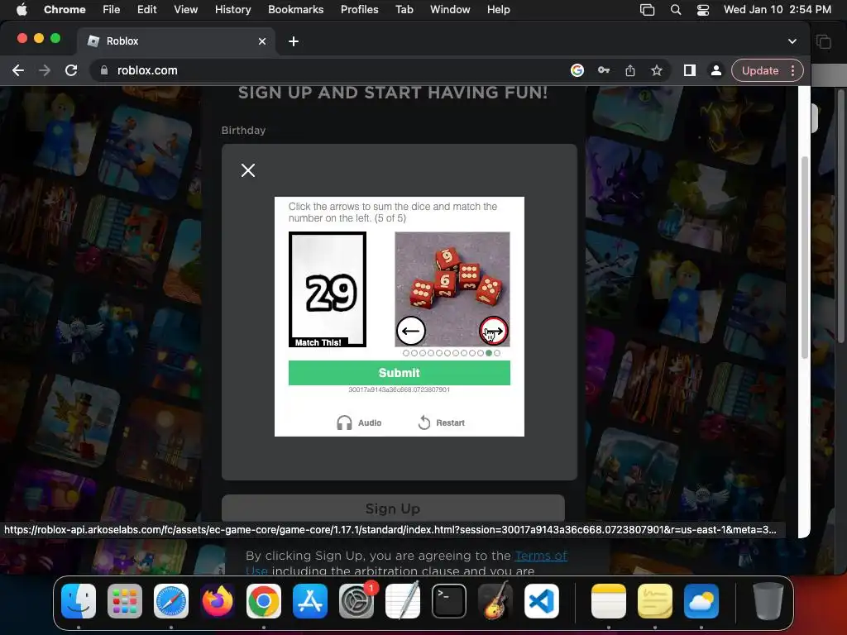The width and height of the screenshot is (847, 635).
Task: Open Launchpad from the dock
Action: (x=125, y=601)
